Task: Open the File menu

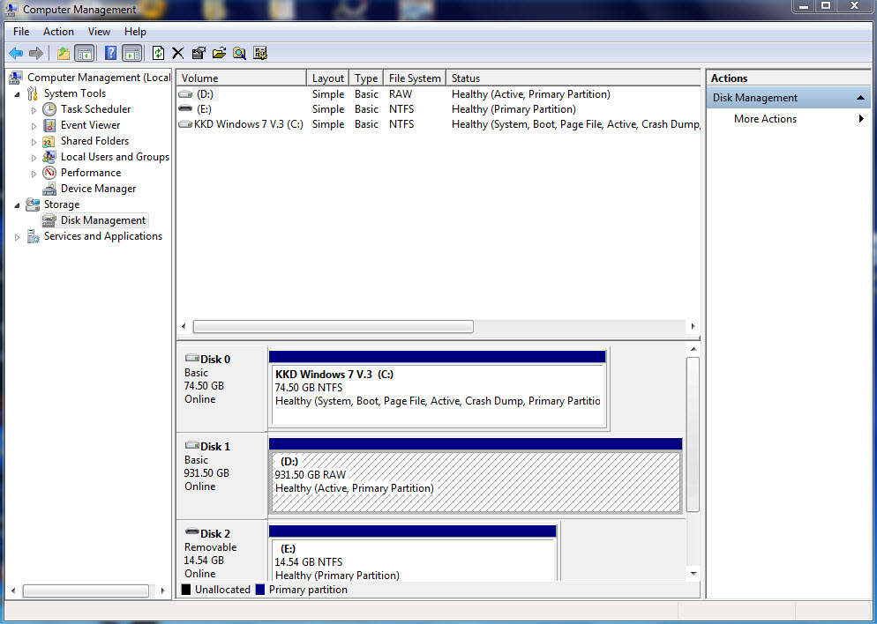Action: point(20,32)
